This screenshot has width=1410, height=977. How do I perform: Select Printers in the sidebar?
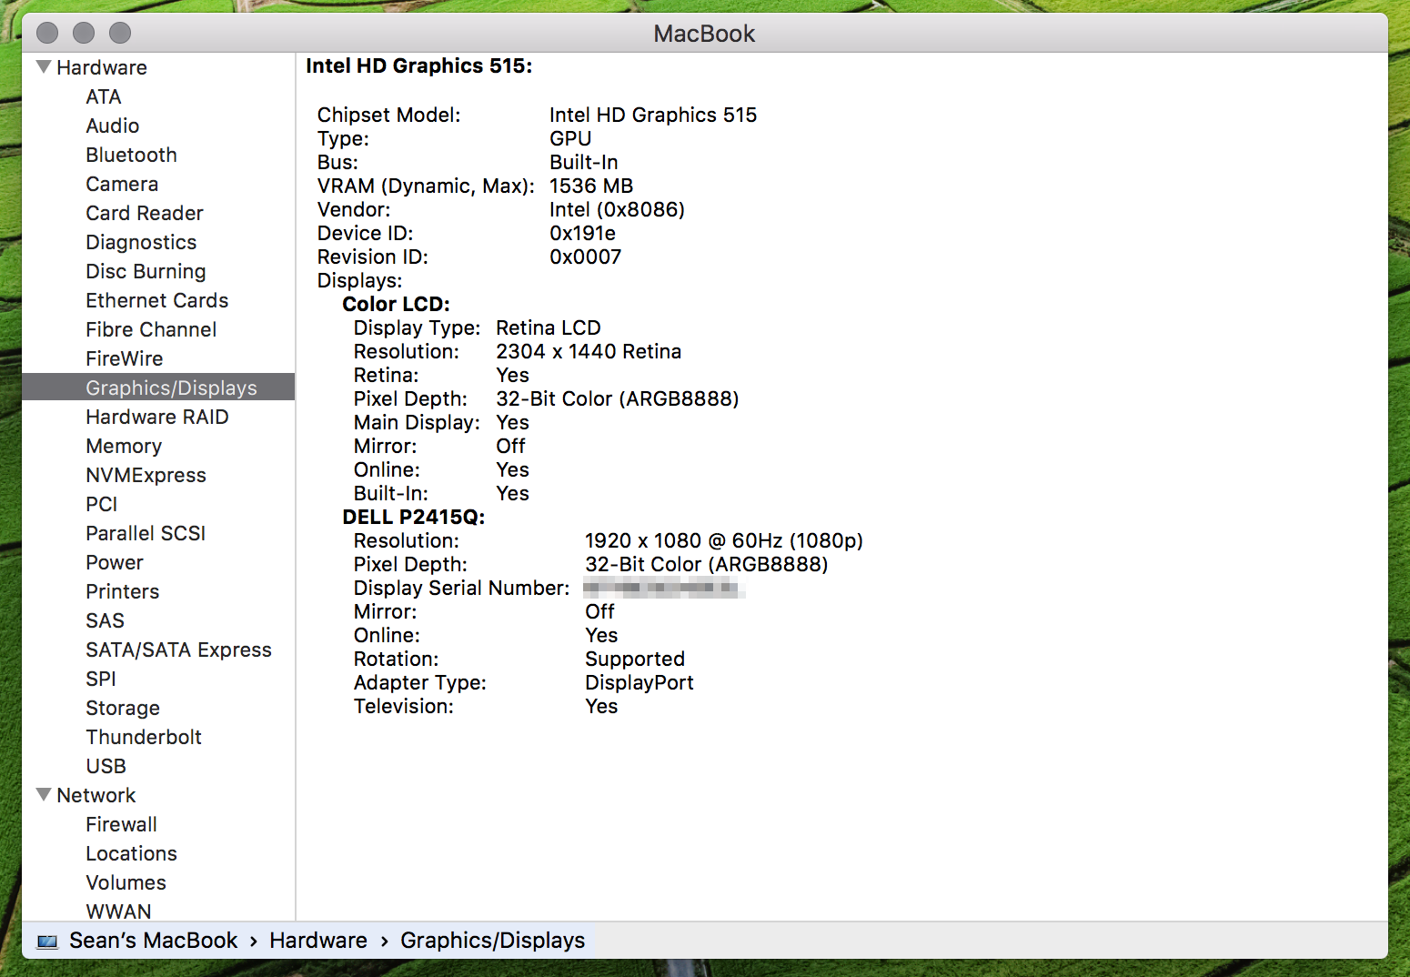tap(123, 591)
